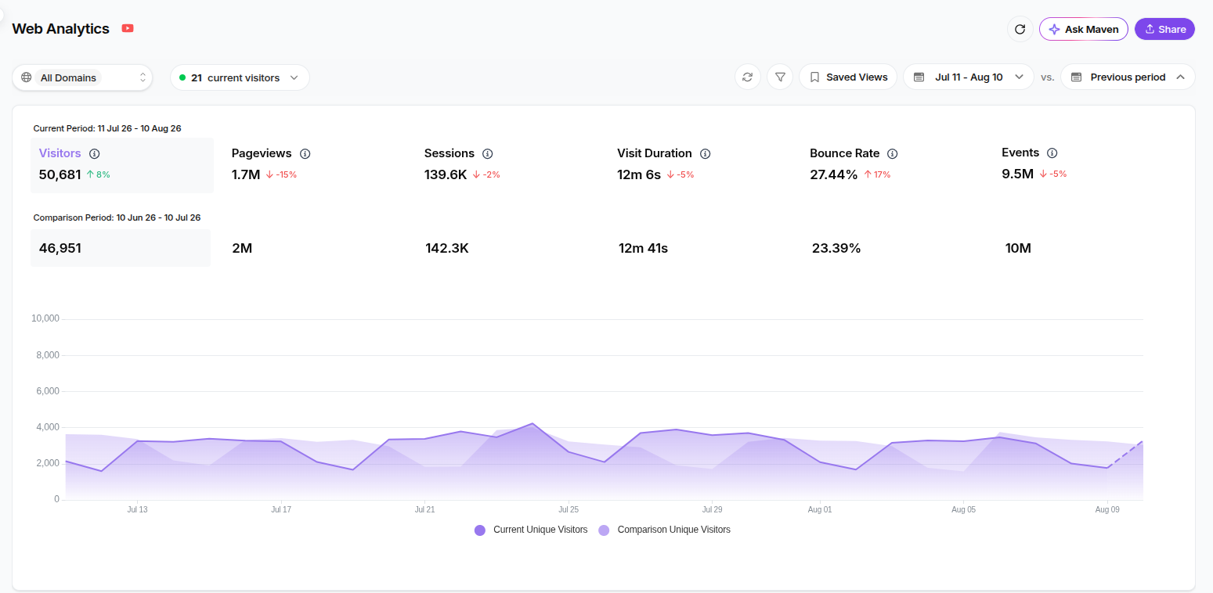The height and width of the screenshot is (593, 1213).
Task: Toggle Comparison Unique Visitors legend swatch
Action: [x=604, y=530]
